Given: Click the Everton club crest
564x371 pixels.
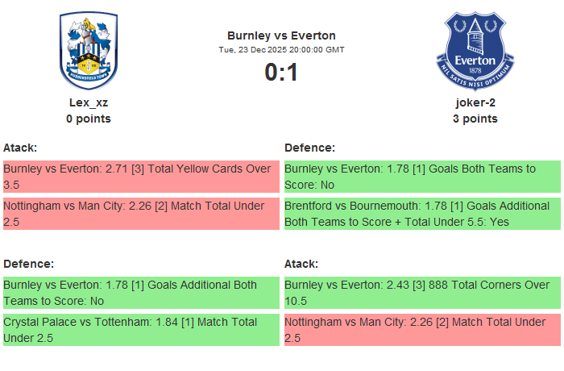Looking at the screenshot, I should [475, 50].
